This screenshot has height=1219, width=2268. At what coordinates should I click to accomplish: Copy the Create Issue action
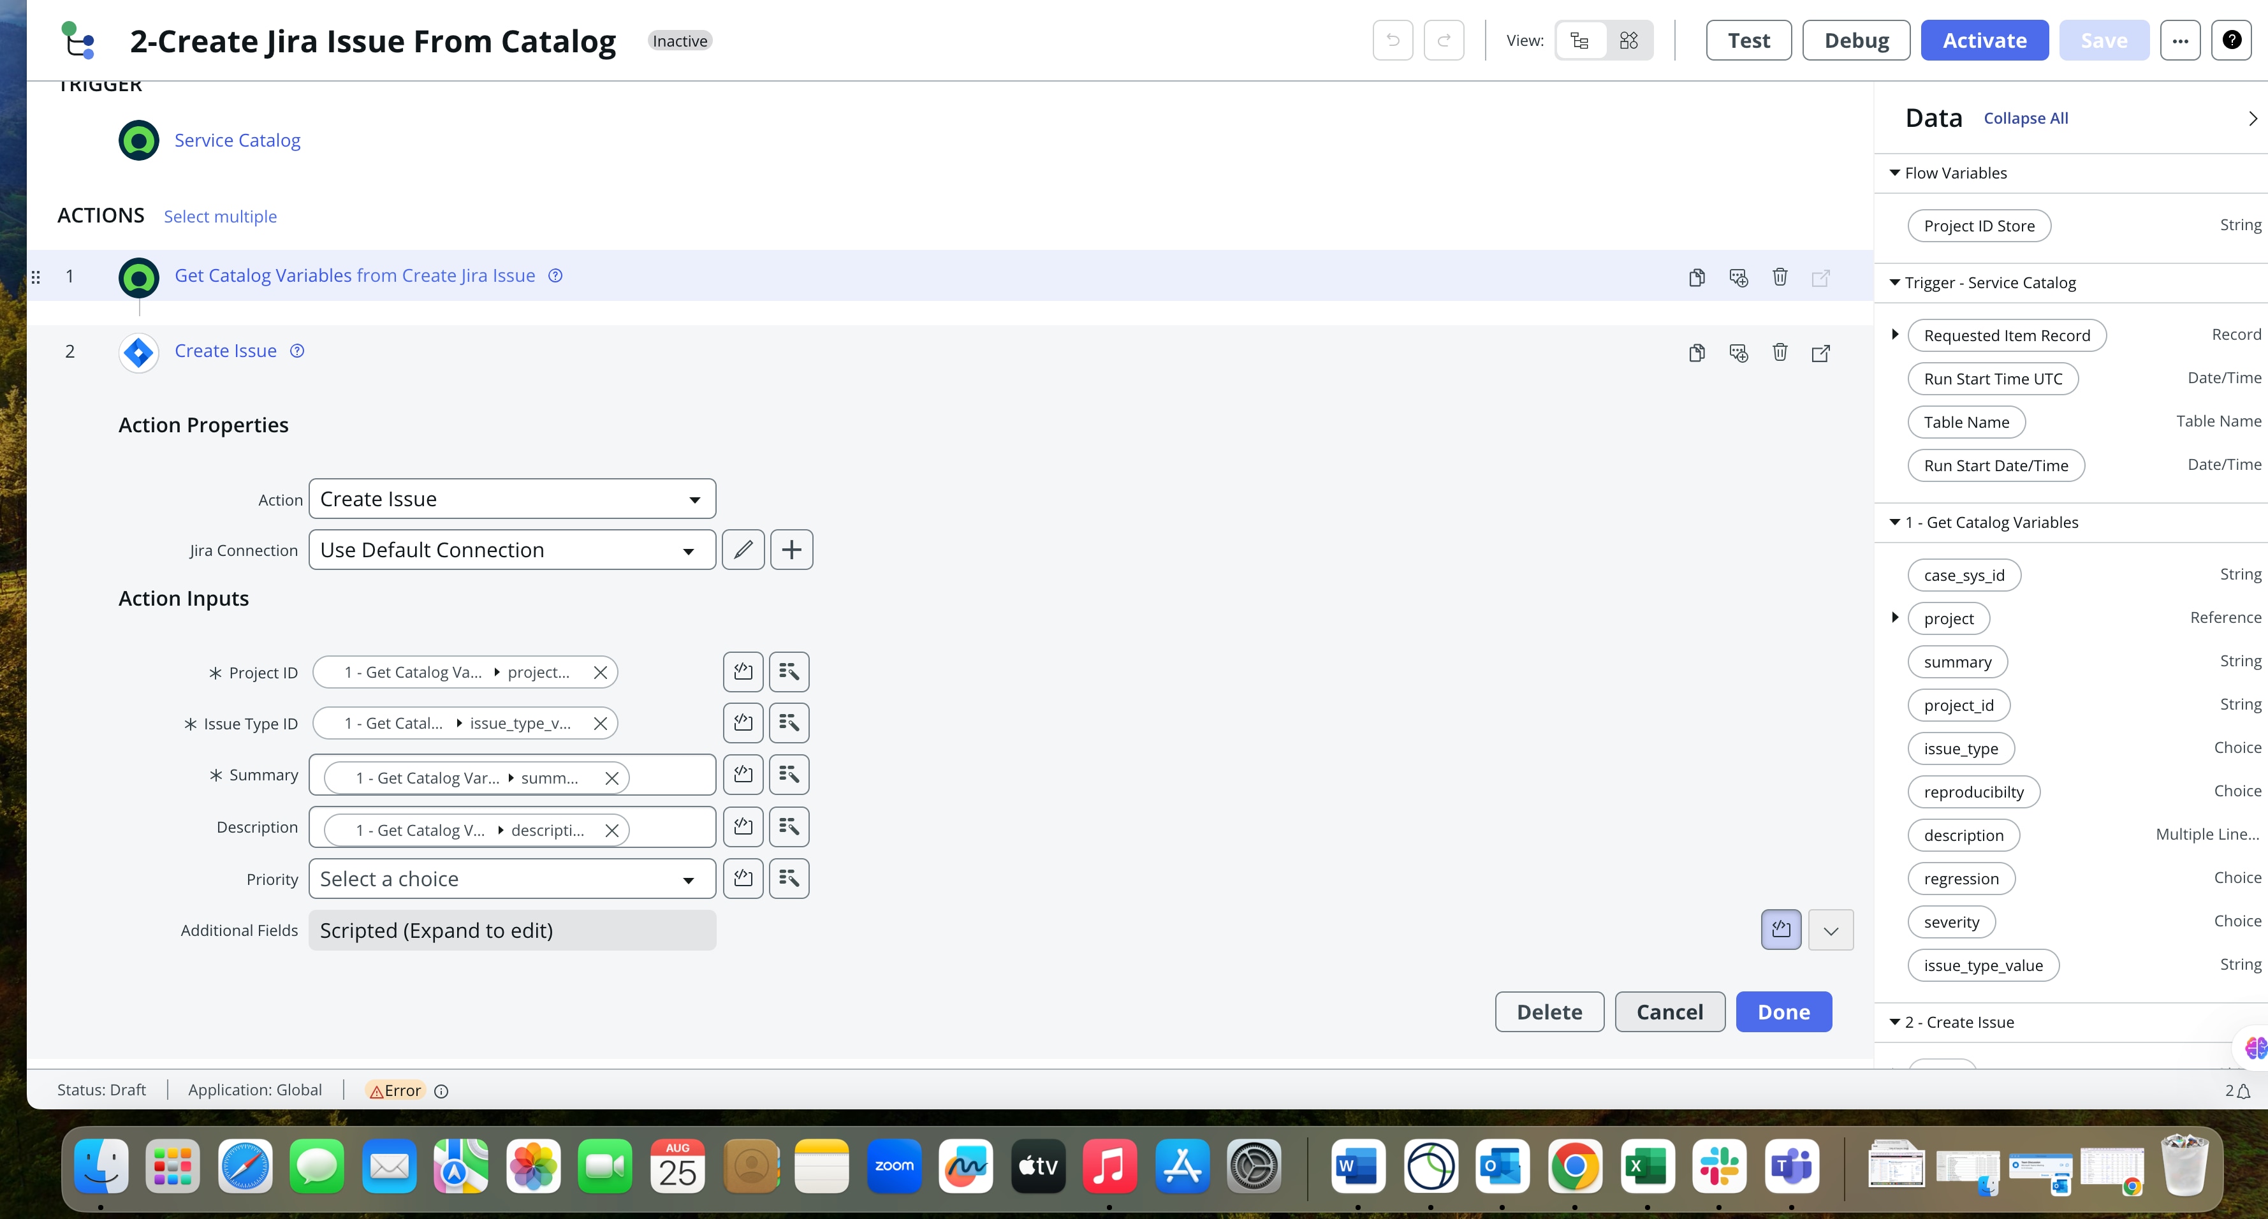(1697, 353)
